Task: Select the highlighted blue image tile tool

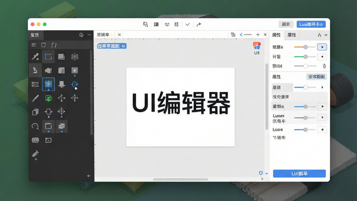Action: [x=48, y=84]
